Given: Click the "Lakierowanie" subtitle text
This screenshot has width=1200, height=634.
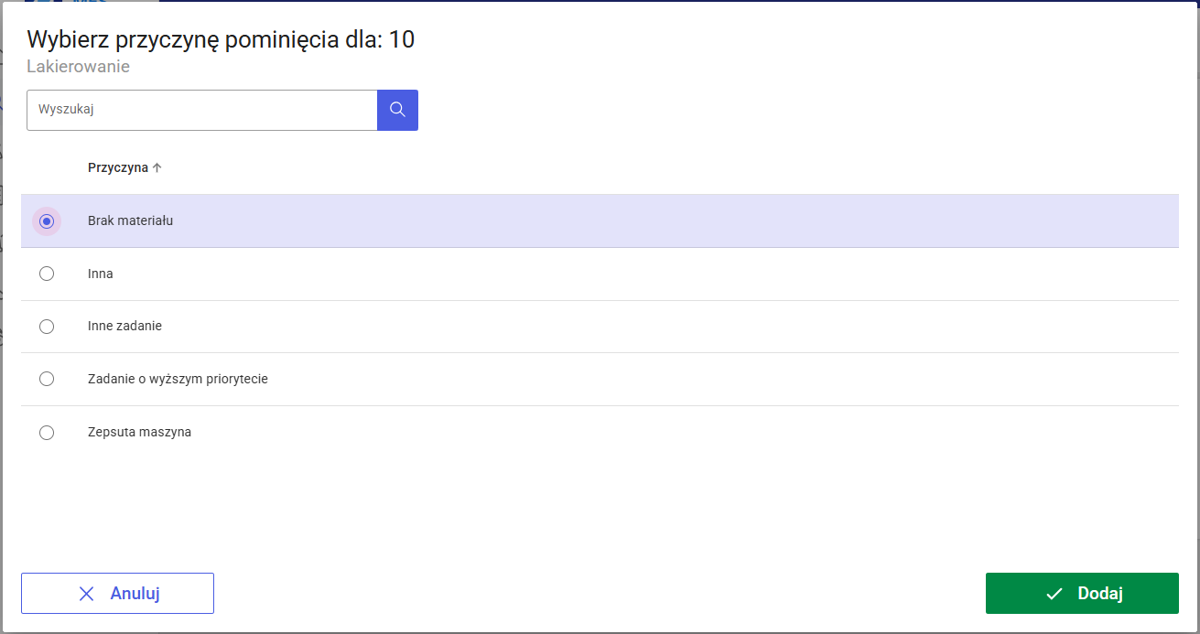Looking at the screenshot, I should (x=78, y=67).
